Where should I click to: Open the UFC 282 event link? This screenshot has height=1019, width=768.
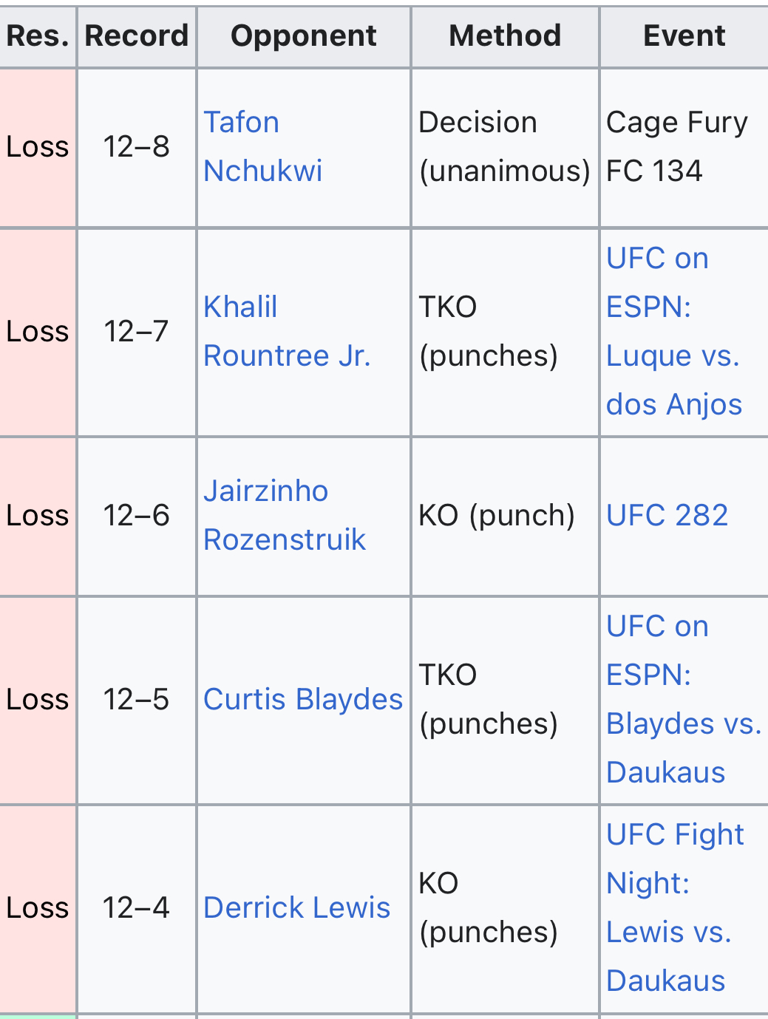point(667,515)
